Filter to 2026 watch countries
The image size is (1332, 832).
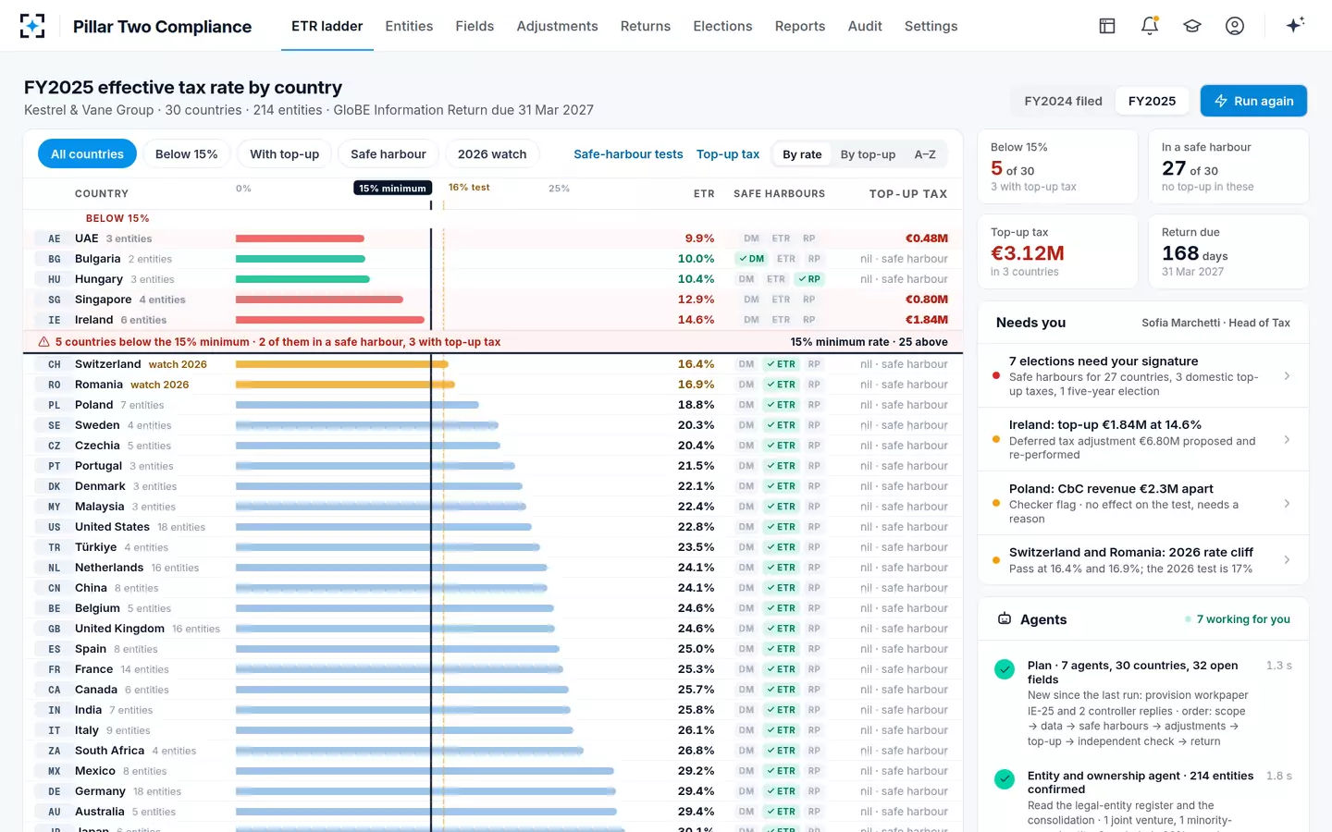point(492,153)
